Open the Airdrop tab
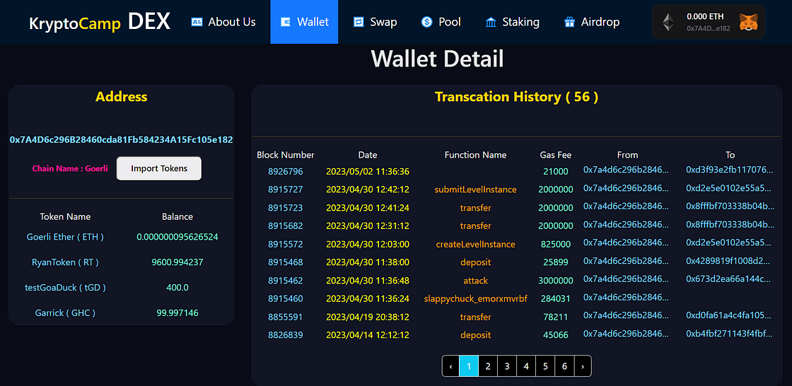 592,22
